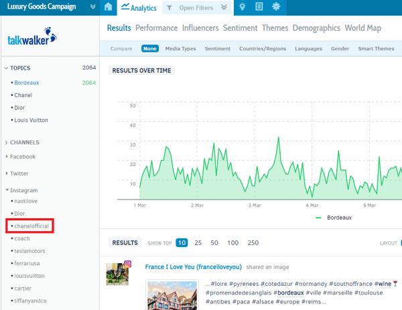Screen dimensions: 402x310
Task: Select the tiffanyandco Instagram channel
Action: point(30,301)
